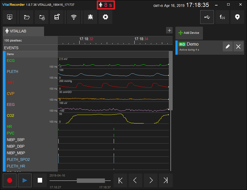Open the monitor view icon
The width and height of the screenshot is (247, 190).
(10, 17)
